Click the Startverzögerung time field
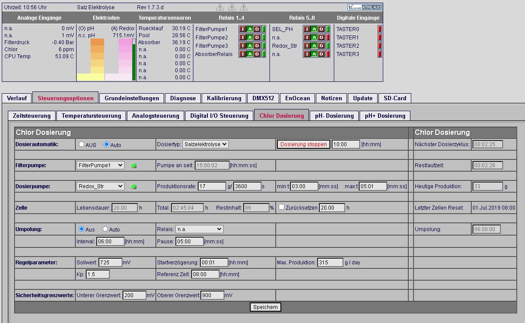Viewport: 525px width, 323px height. (214, 263)
